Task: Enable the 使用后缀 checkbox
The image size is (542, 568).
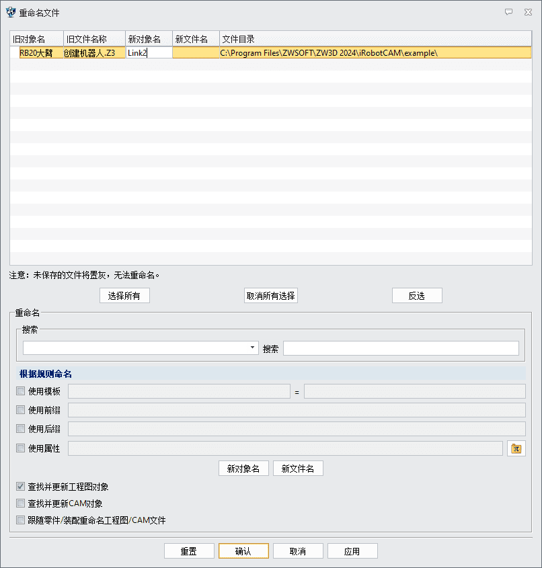Action: point(21,429)
